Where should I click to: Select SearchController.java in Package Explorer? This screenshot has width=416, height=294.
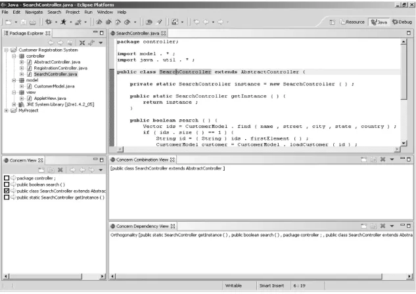click(55, 74)
